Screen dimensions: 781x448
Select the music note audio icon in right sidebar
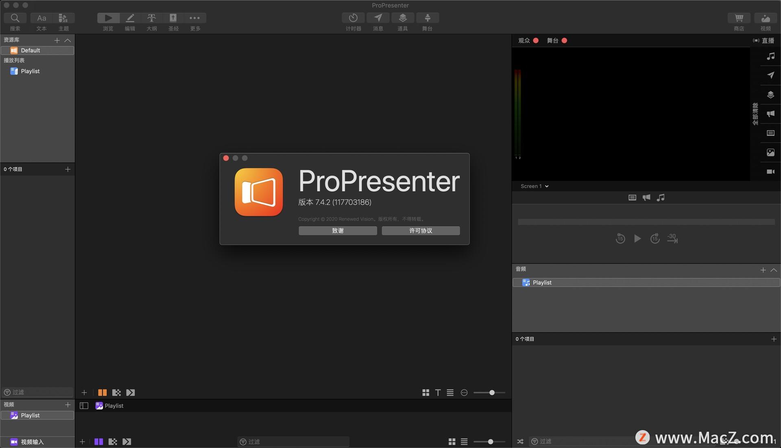(770, 56)
